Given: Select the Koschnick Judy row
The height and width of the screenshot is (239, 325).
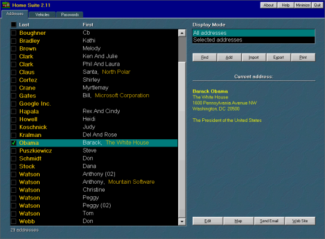Looking at the screenshot, I should [94, 127].
